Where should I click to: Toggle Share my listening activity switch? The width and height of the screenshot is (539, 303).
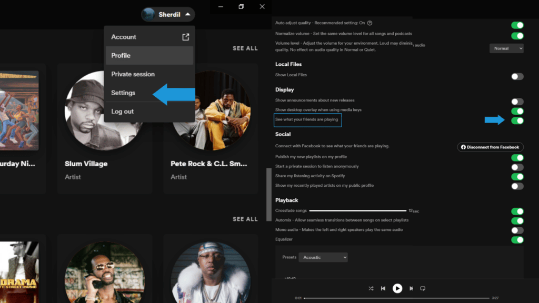coord(517,177)
